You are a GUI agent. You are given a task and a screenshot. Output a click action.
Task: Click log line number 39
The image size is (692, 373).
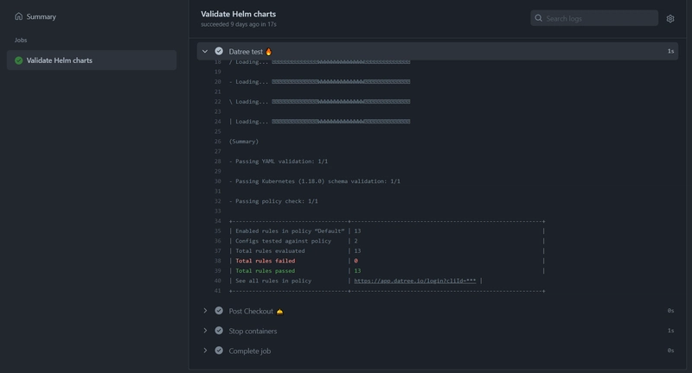(x=218, y=271)
